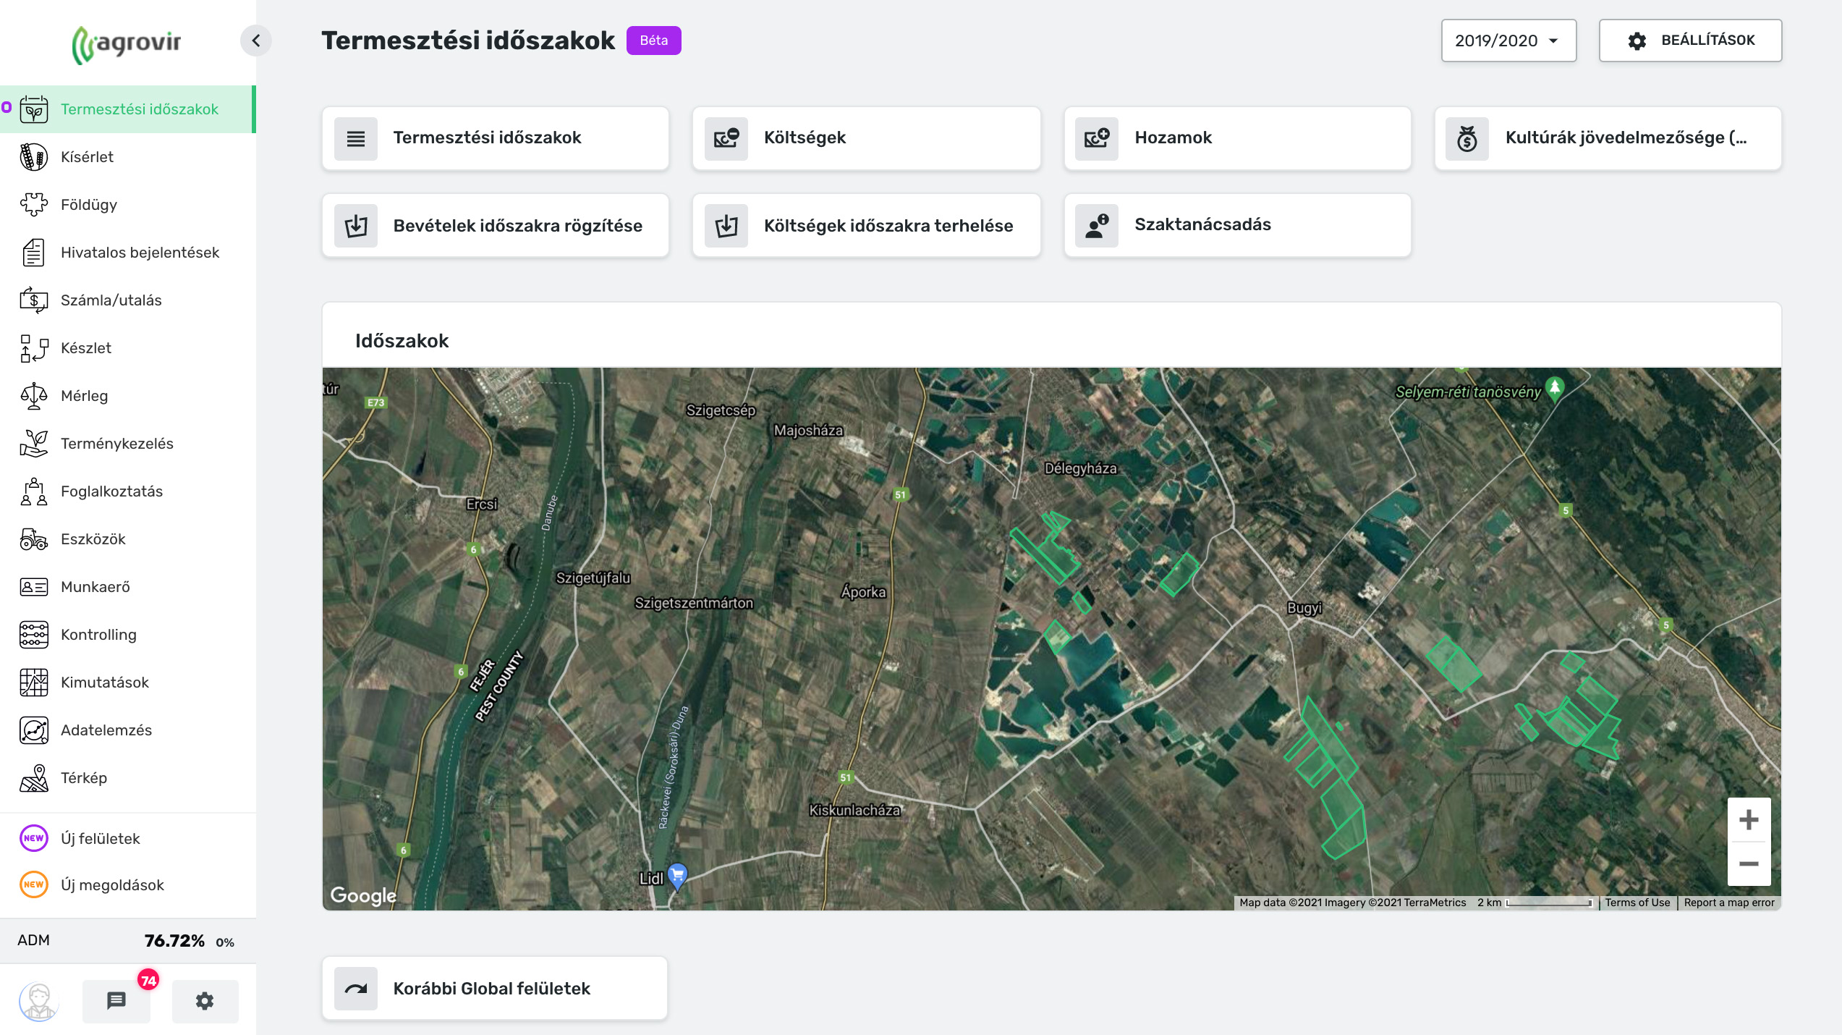
Task: Zoom out the map with minus button
Action: pyautogui.click(x=1749, y=864)
